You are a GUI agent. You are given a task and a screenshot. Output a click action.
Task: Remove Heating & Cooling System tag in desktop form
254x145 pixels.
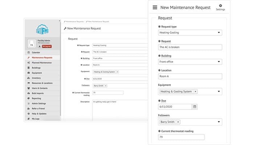coord(117,72)
